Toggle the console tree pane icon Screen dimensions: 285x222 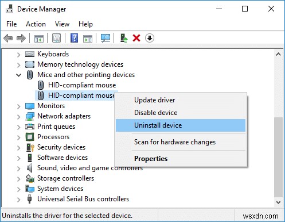[x=39, y=38]
